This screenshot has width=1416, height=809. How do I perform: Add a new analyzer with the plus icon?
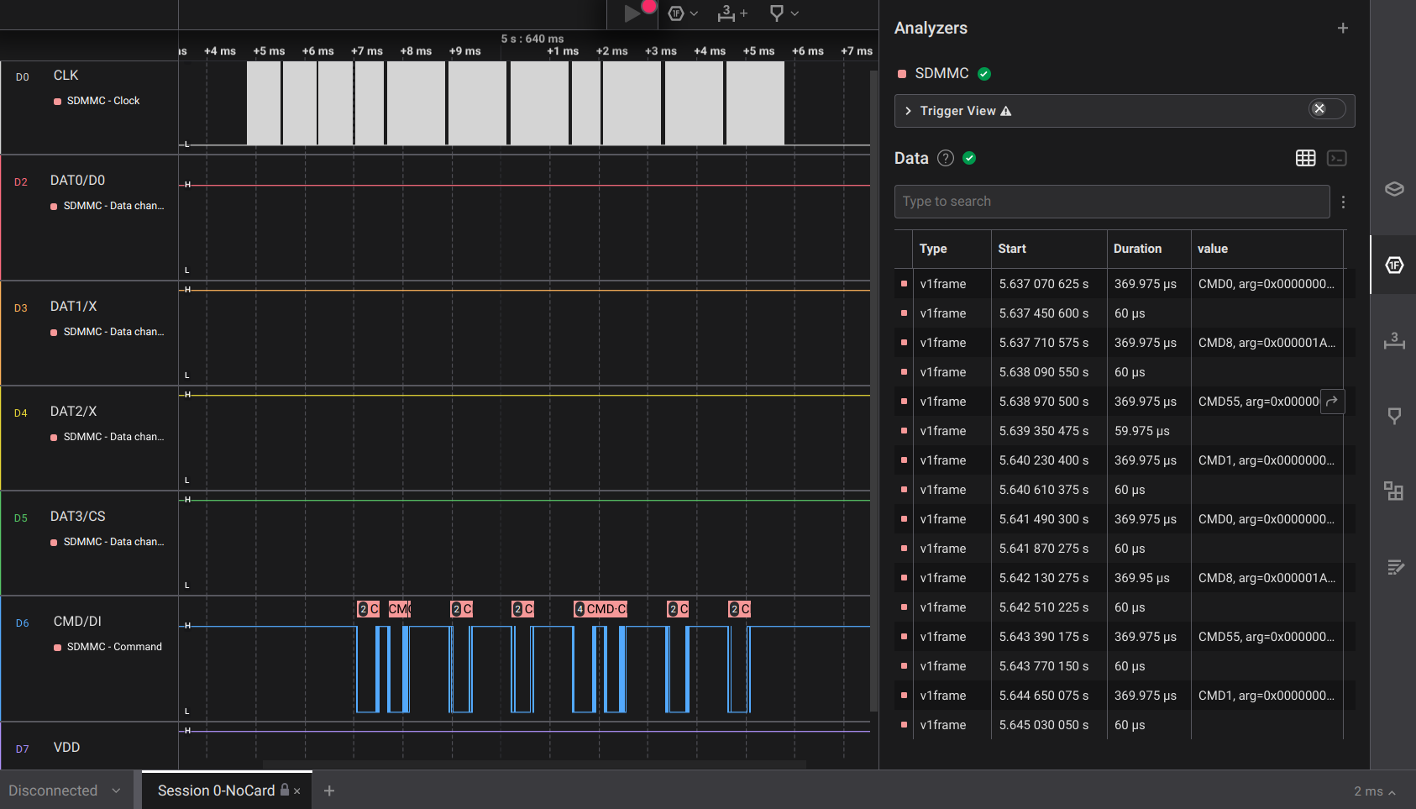click(1343, 28)
